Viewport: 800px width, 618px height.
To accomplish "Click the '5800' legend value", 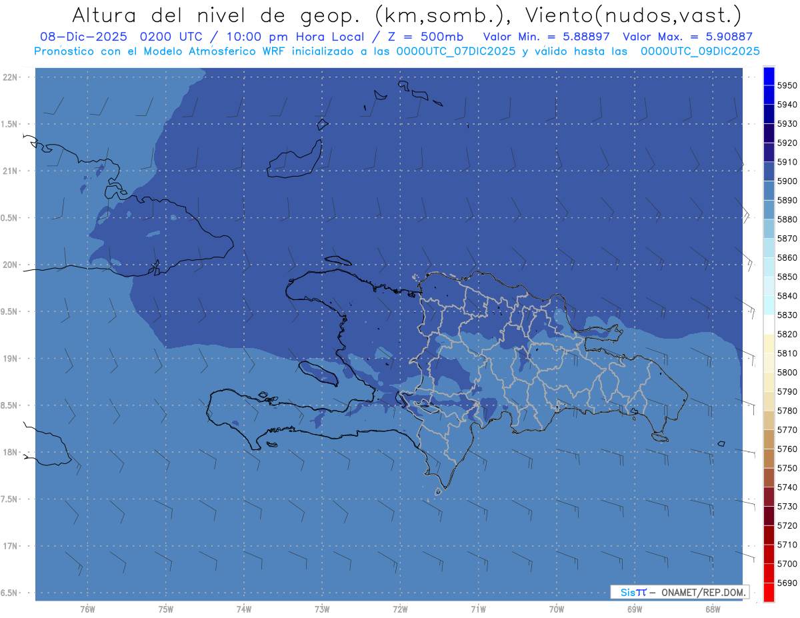I will (x=787, y=372).
